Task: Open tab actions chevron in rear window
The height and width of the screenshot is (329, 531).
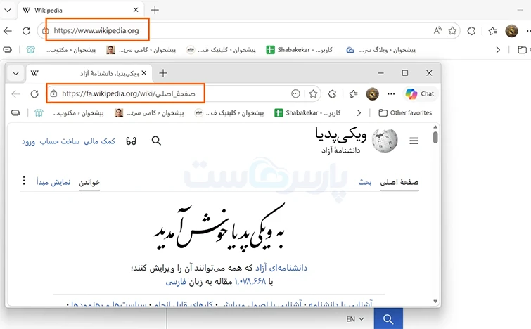Action: pos(8,10)
